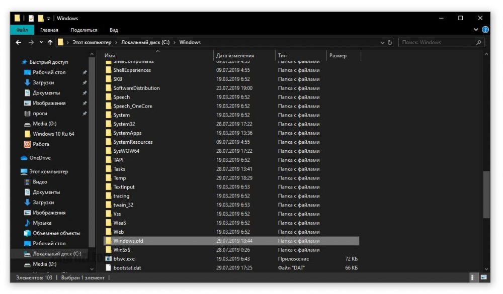Expand the ribbon with chevron arrow
This screenshot has width=503, height=294.
click(x=476, y=30)
